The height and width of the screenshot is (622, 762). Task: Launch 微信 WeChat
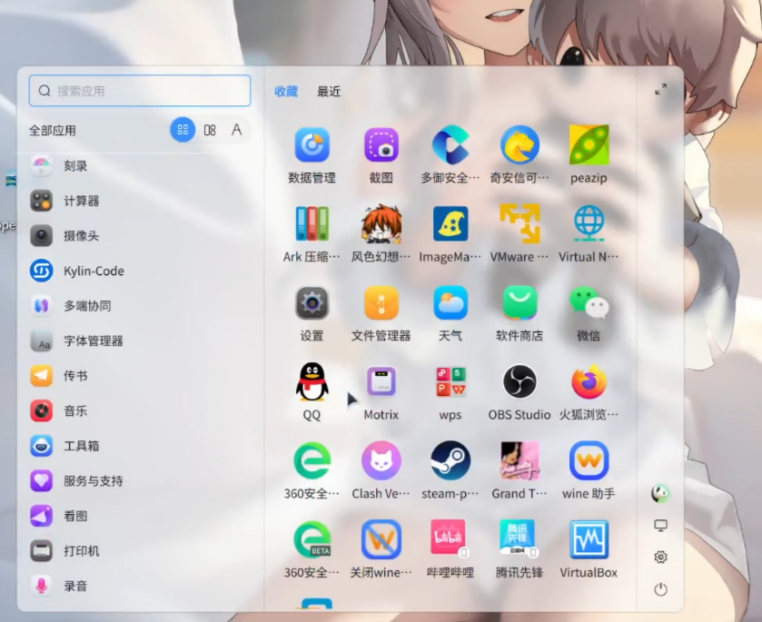point(589,303)
